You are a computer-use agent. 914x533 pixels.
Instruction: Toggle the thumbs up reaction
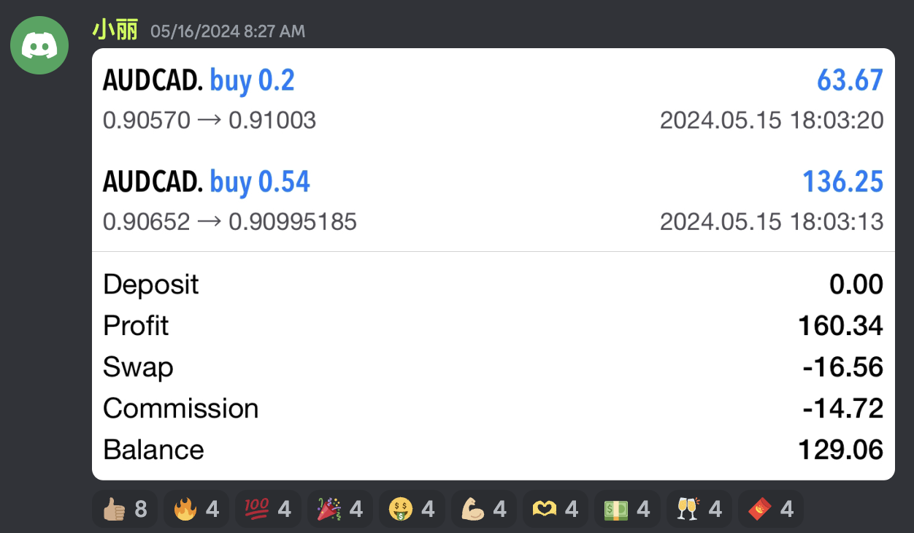click(124, 508)
